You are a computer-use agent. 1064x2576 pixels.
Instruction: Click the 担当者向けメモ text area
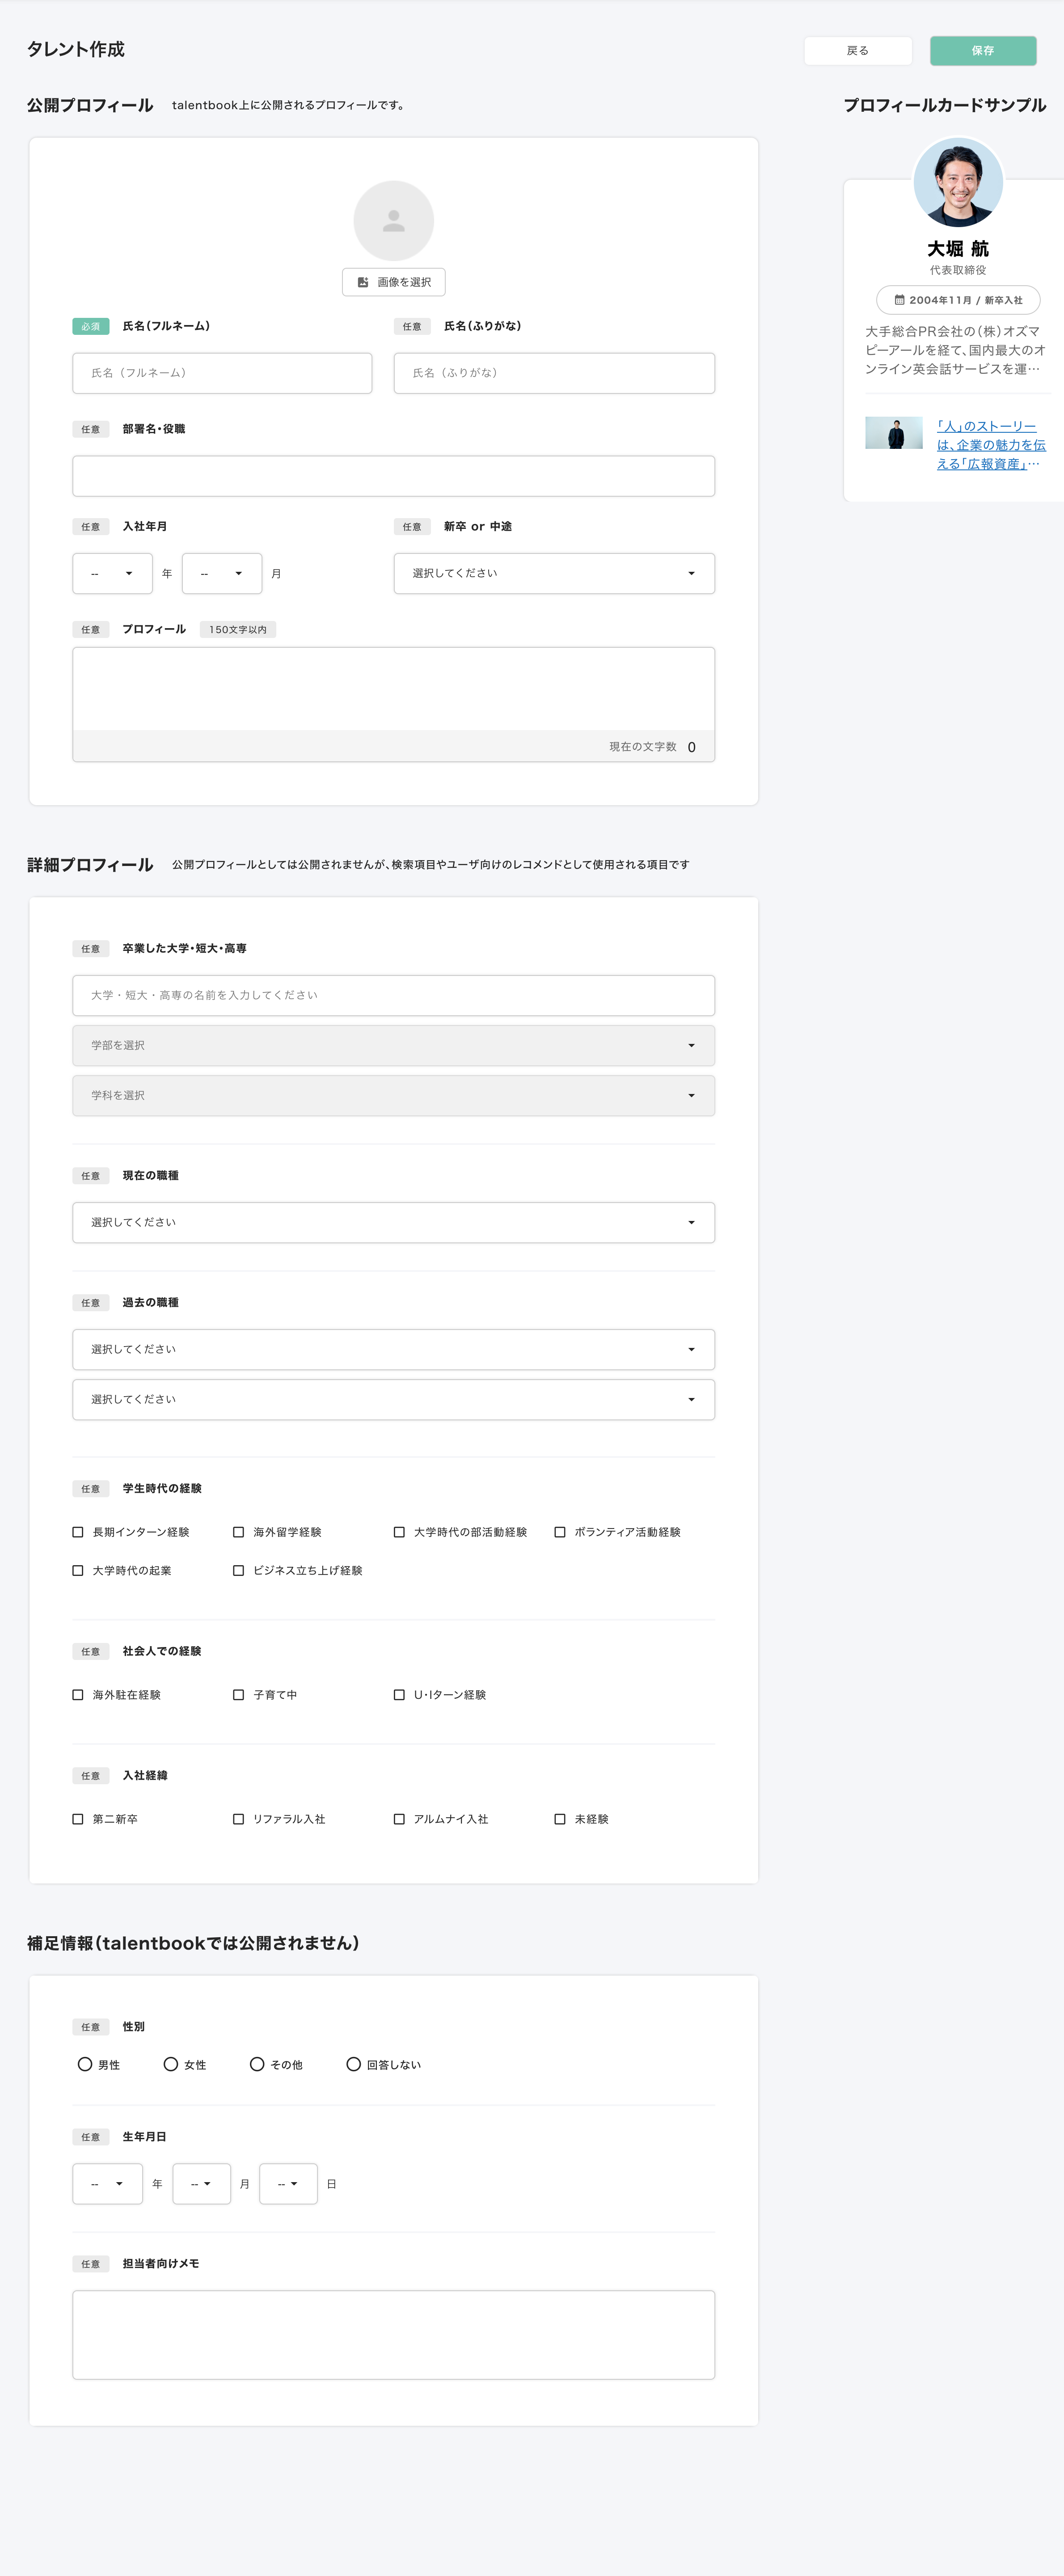coord(394,2335)
